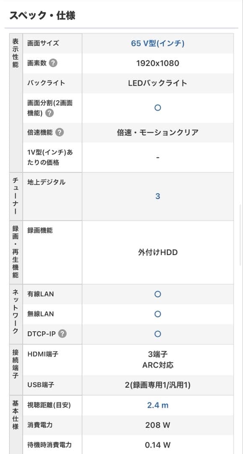Click the blue 3 under 地上デジタル

tap(157, 196)
